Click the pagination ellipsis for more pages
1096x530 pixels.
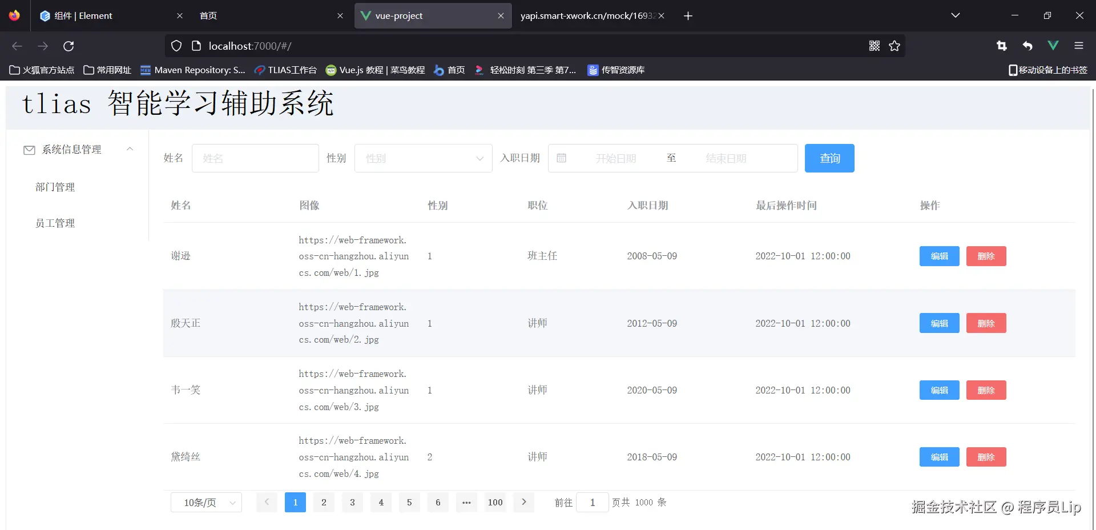coord(466,503)
